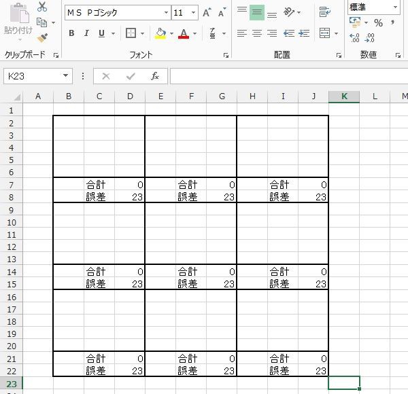The height and width of the screenshot is (394, 408).
Task: Launch clipboard pane dialog launcher
Action: pyautogui.click(x=56, y=55)
